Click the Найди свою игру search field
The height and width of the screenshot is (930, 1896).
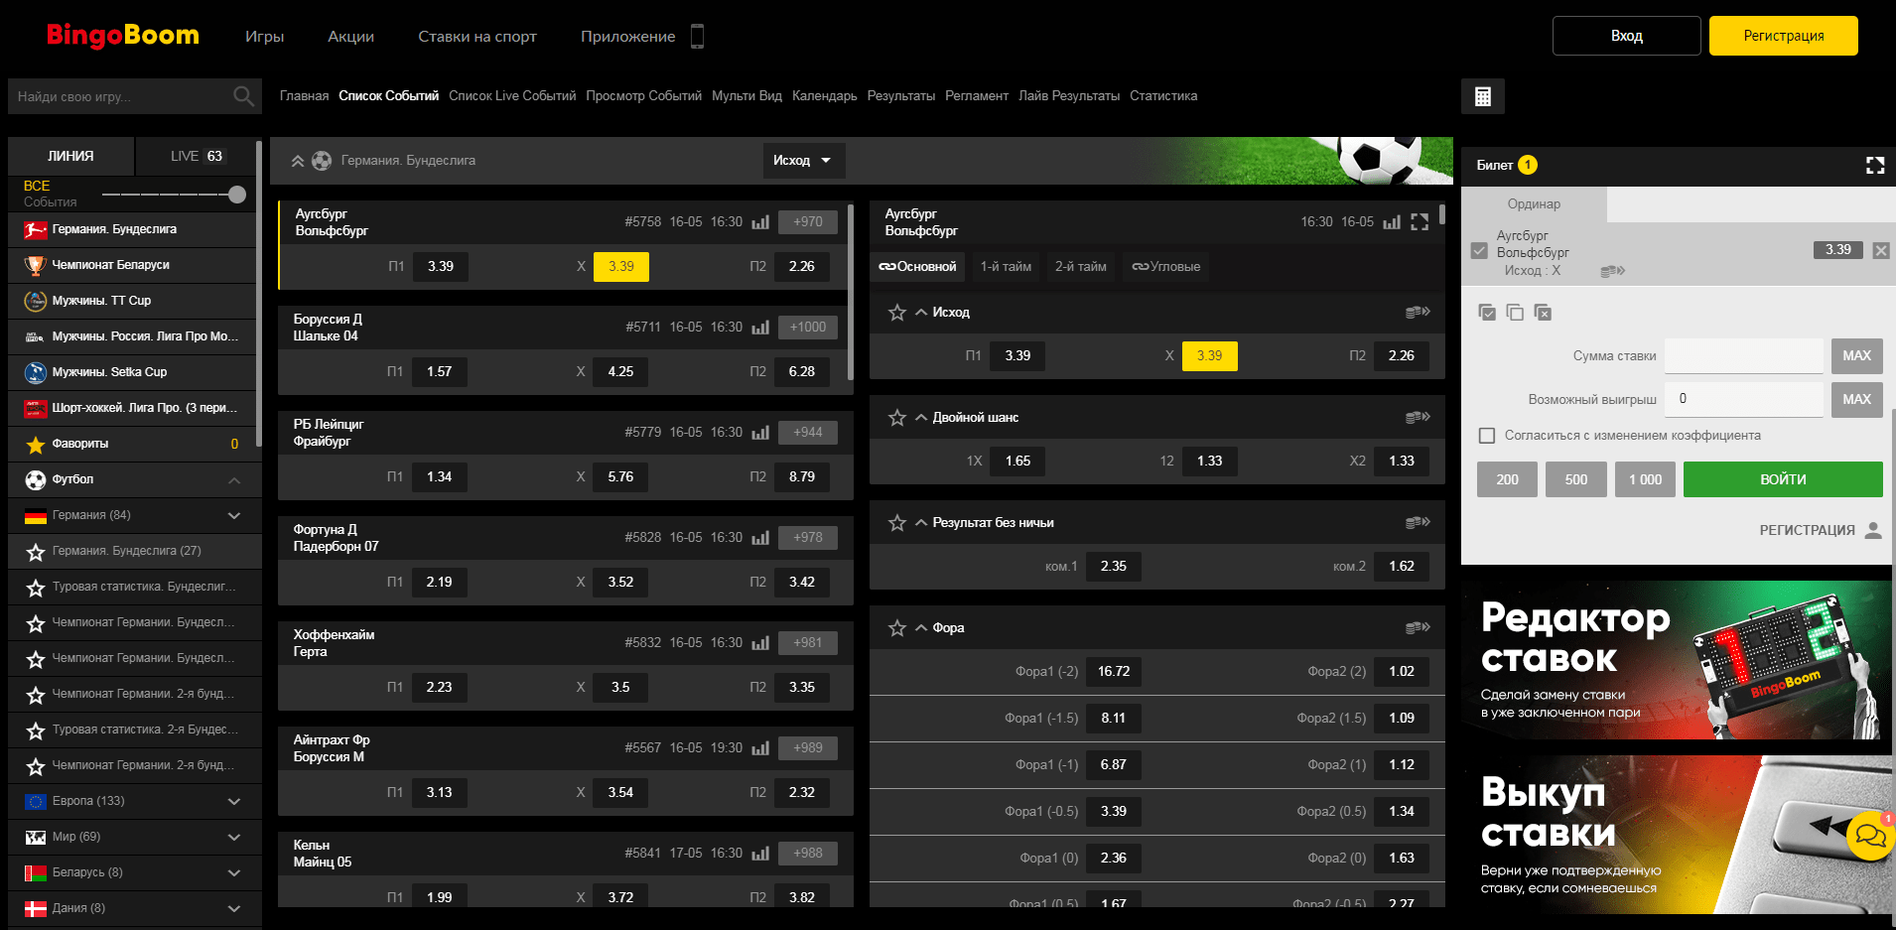119,96
